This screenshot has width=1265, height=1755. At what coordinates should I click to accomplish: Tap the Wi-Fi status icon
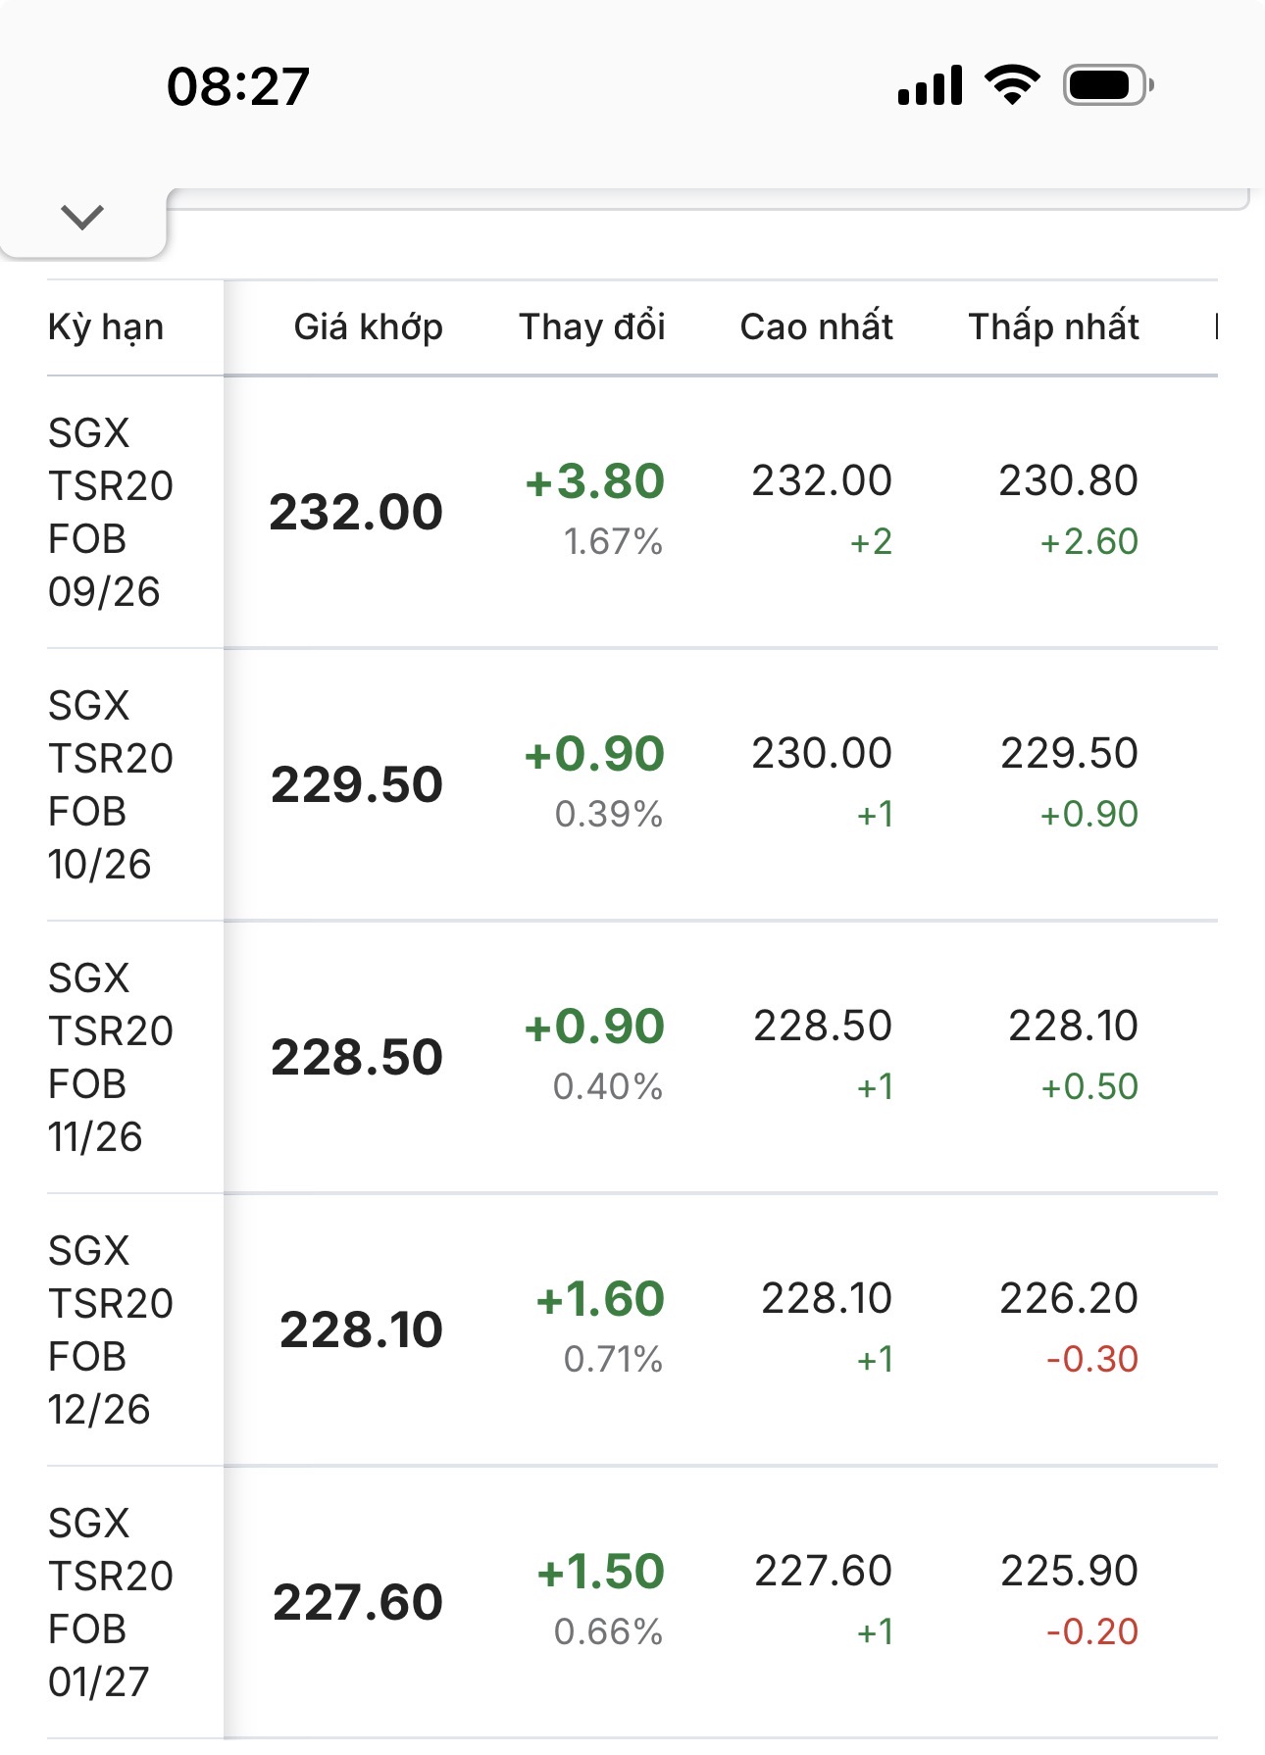1013,84
